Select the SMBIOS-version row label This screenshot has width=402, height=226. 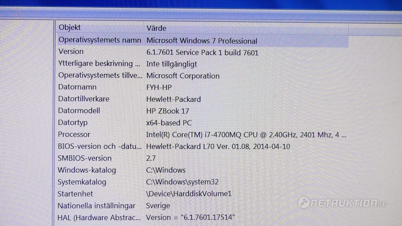[x=85, y=158]
